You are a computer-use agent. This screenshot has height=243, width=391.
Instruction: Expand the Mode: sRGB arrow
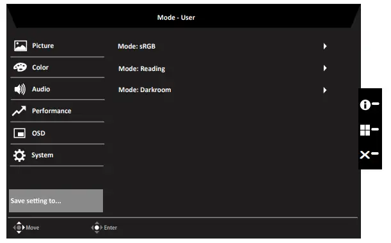pos(325,46)
